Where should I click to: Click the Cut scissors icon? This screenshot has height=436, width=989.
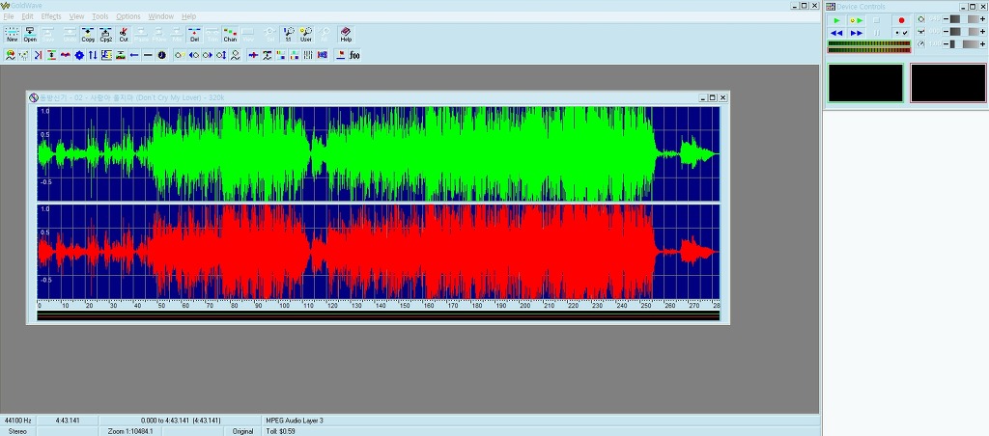(124, 34)
